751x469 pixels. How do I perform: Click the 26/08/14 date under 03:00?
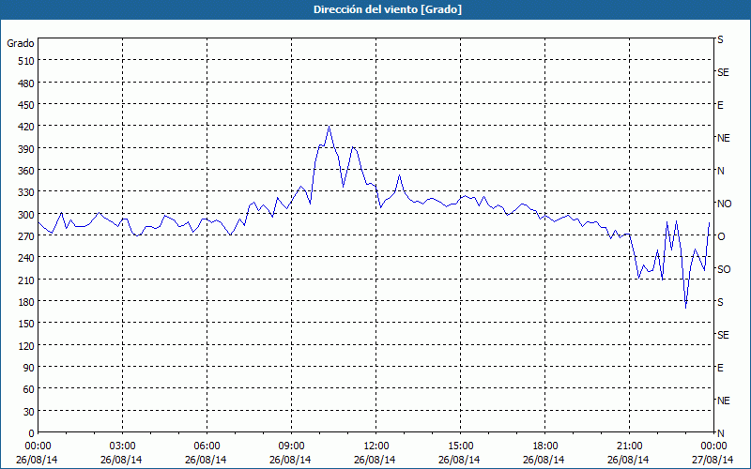(x=121, y=460)
